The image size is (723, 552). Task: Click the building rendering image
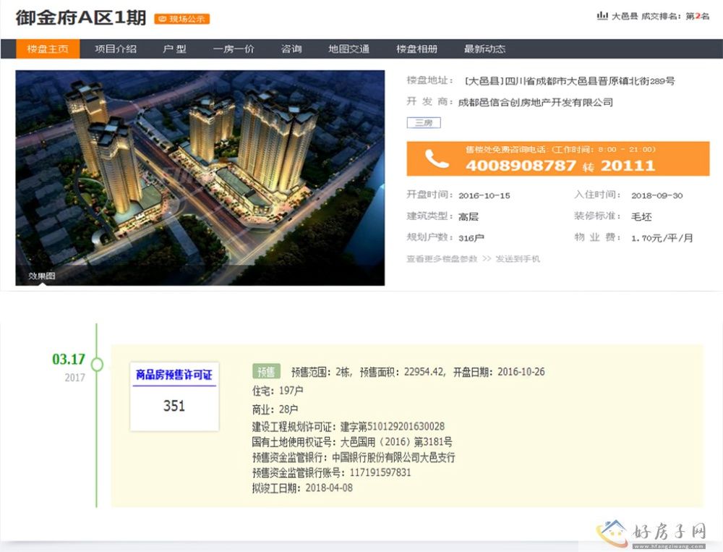tap(200, 178)
